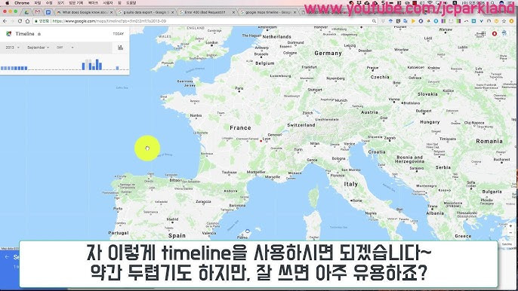Close the 'google maps timeline' tab
The height and width of the screenshot is (291, 518).
(294, 12)
